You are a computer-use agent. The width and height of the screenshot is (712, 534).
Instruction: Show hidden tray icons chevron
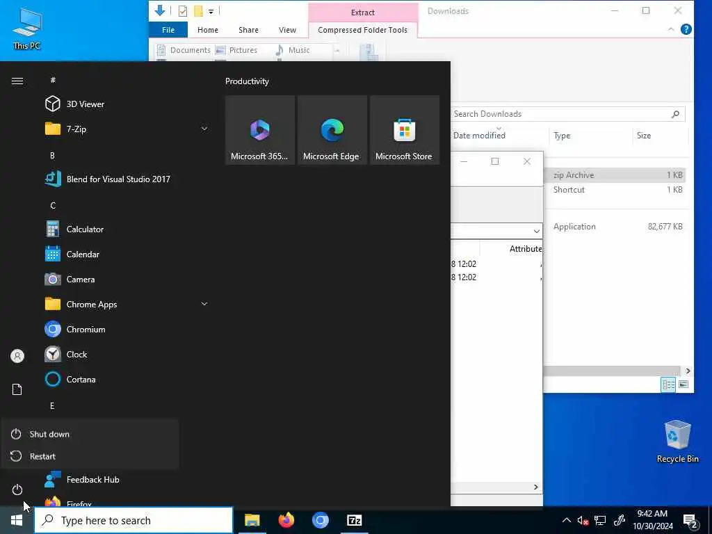point(566,520)
